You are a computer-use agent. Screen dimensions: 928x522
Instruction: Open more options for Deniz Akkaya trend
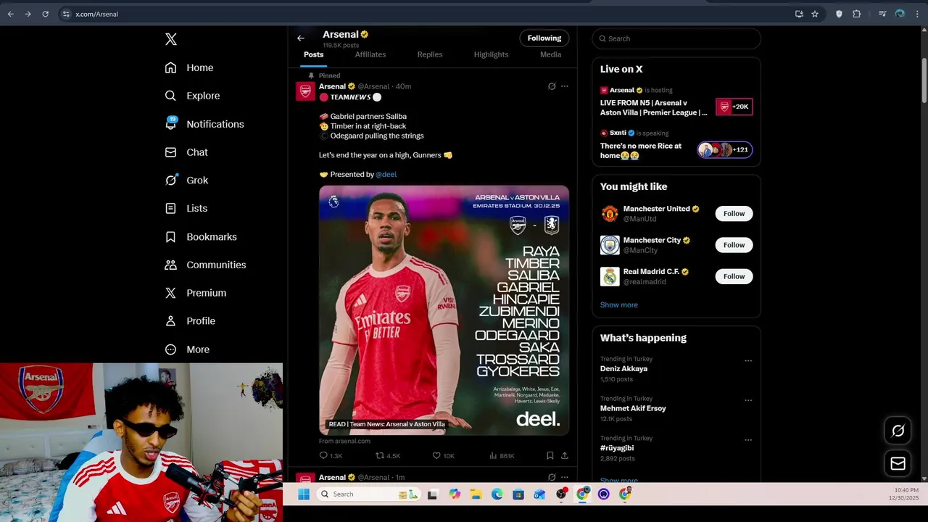point(748,361)
